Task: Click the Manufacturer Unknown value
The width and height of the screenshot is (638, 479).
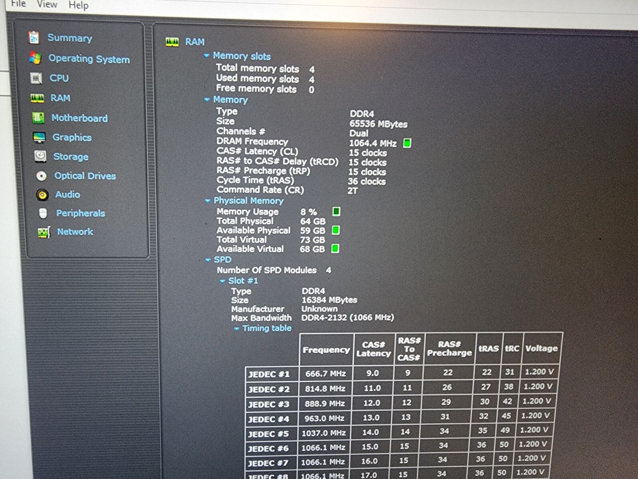Action: tap(319, 309)
